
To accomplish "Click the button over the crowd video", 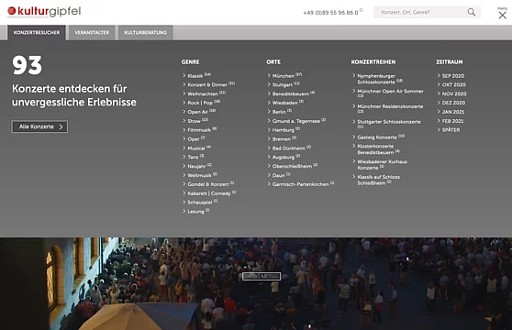I will 262,276.
